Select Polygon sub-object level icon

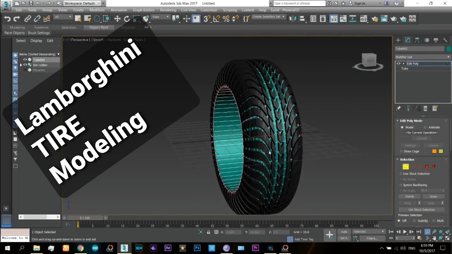[x=427, y=167]
